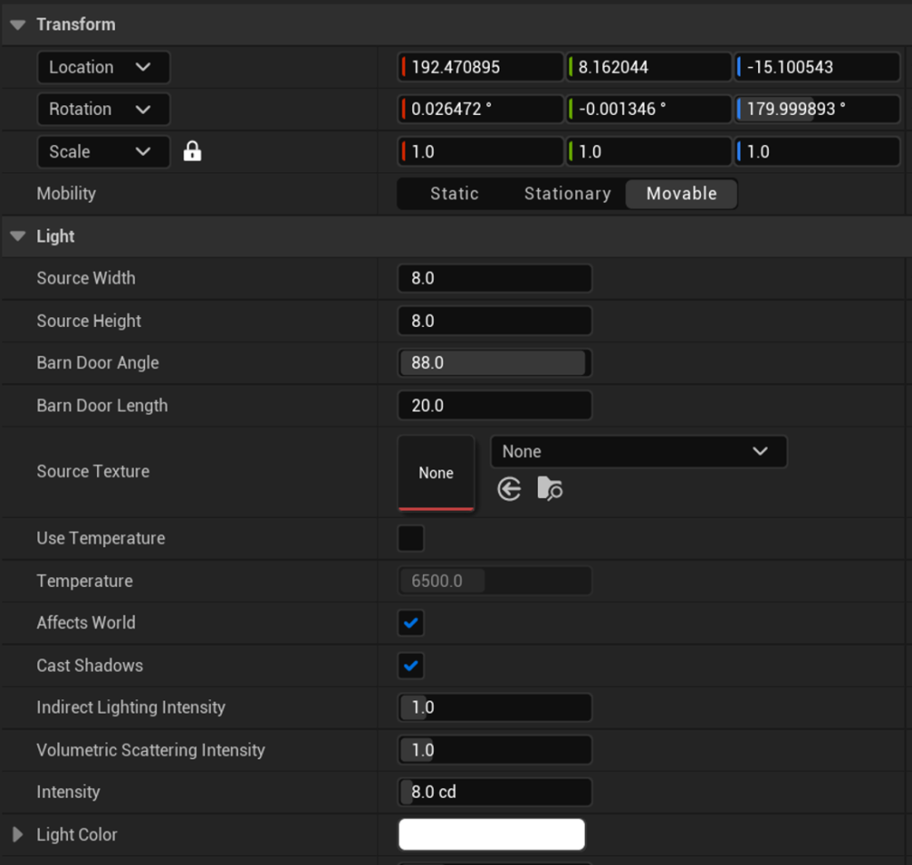Open the Location type dropdown
Viewport: 912px width, 865px height.
click(103, 67)
